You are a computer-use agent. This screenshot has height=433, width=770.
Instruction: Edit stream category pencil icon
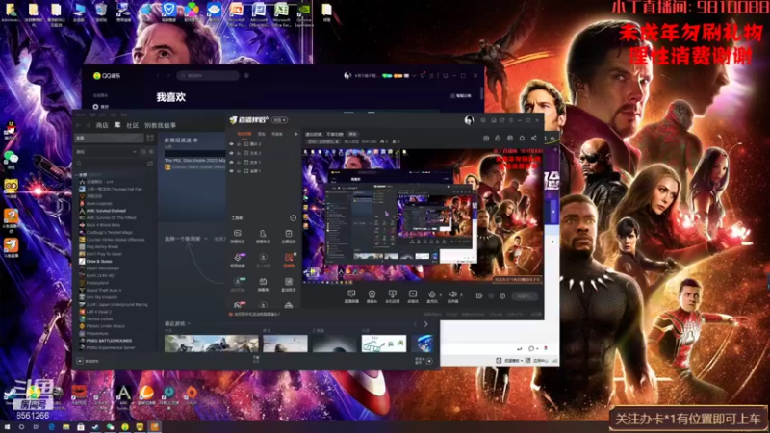(x=338, y=141)
